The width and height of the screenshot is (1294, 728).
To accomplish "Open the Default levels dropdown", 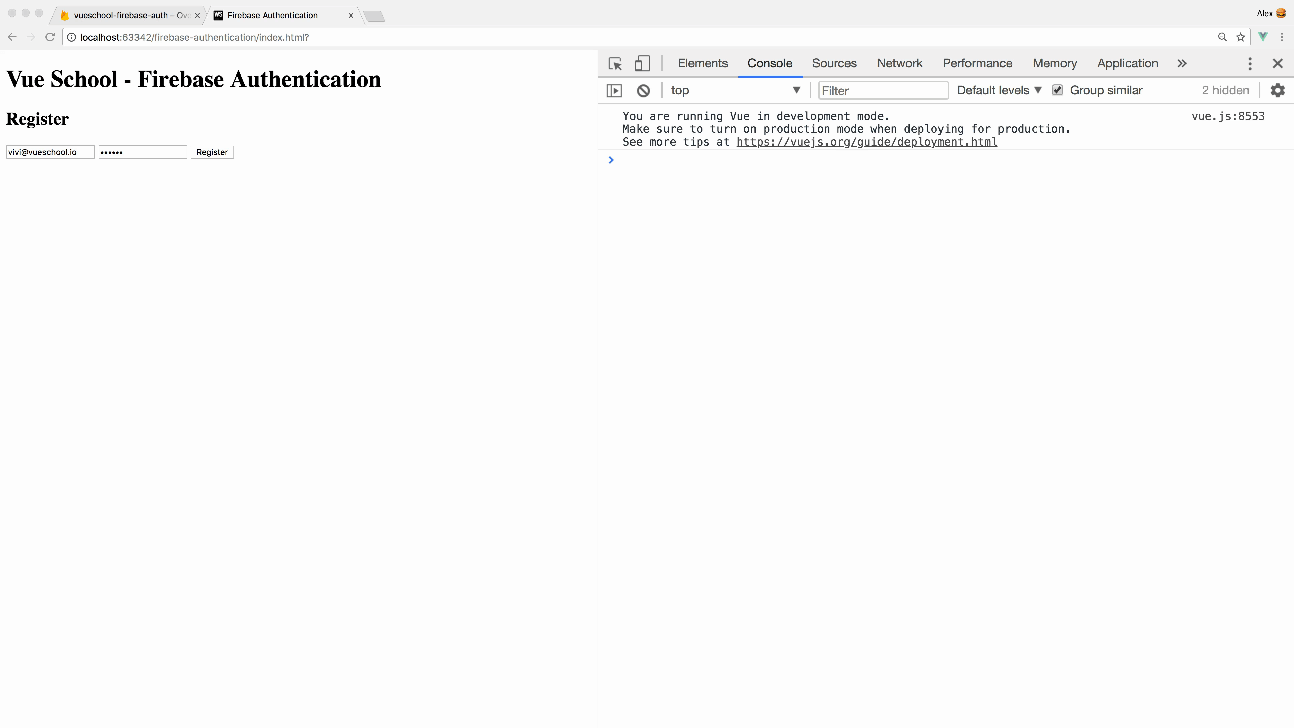I will point(999,90).
